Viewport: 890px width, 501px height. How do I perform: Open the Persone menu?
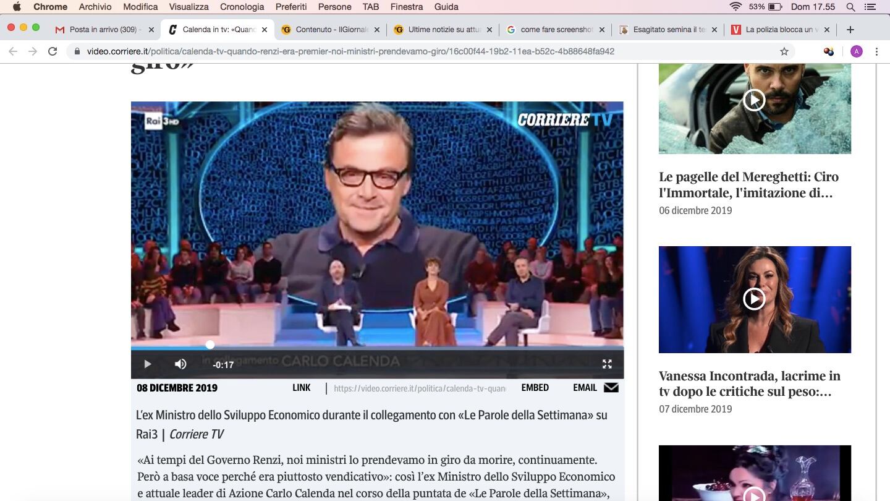click(334, 7)
